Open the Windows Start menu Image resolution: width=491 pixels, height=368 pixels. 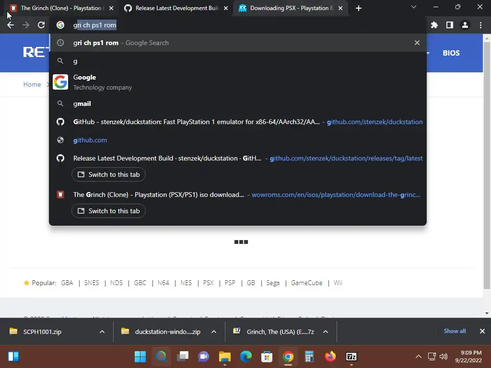point(140,356)
